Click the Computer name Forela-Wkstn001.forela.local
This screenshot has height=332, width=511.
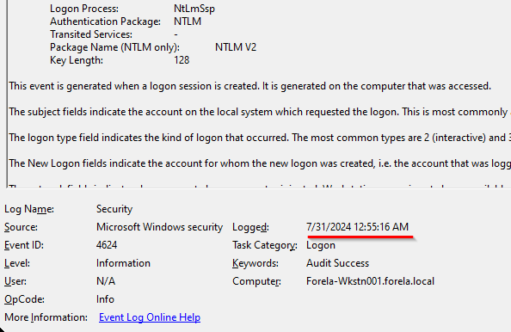coord(370,281)
